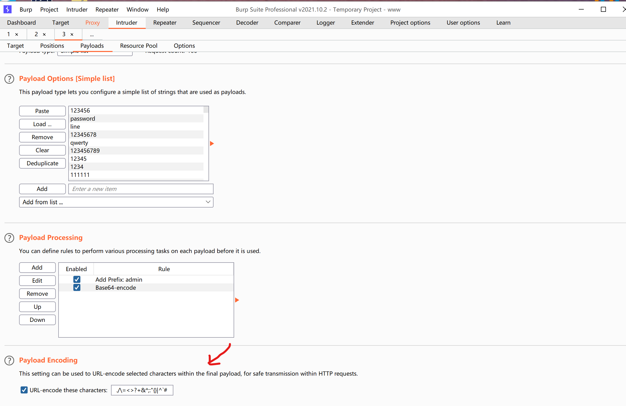This screenshot has height=406, width=626.
Task: Click Remove button beside payload list
Action: click(42, 137)
